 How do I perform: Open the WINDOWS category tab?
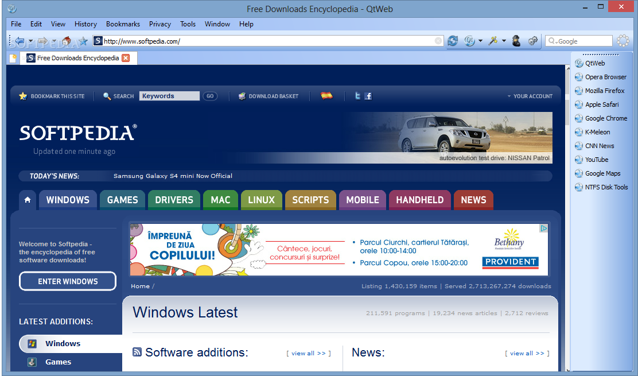pyautogui.click(x=68, y=200)
